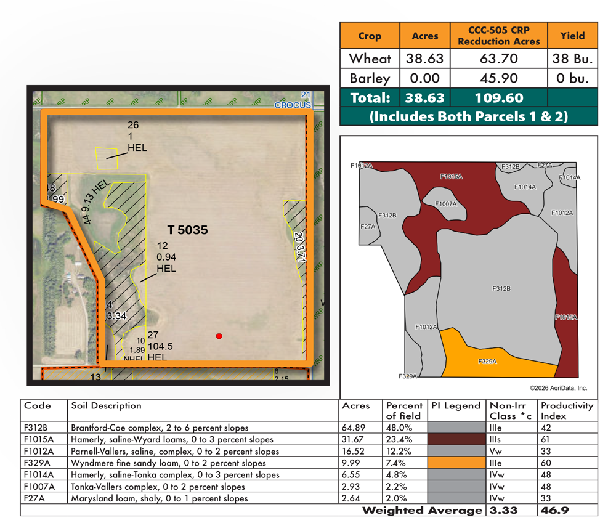Click the Includes Both Parcels banner
616x523 pixels.
[468, 116]
